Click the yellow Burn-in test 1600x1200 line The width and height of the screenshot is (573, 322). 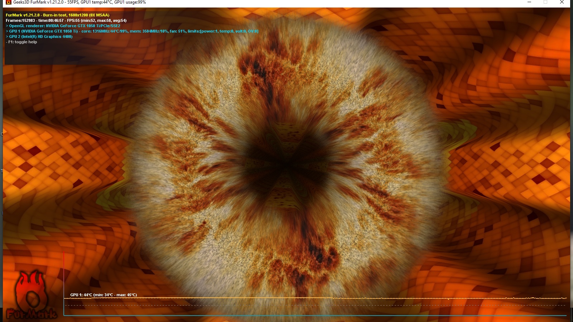pyautogui.click(x=57, y=15)
